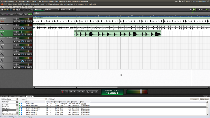Open the Datei menu
Viewport: 210px width, 118px height.
(x=2, y=7)
